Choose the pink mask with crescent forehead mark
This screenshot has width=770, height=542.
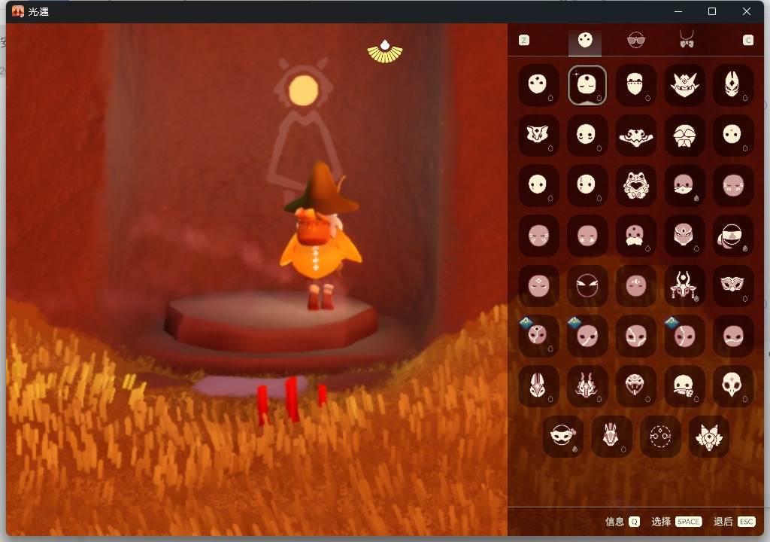click(635, 286)
